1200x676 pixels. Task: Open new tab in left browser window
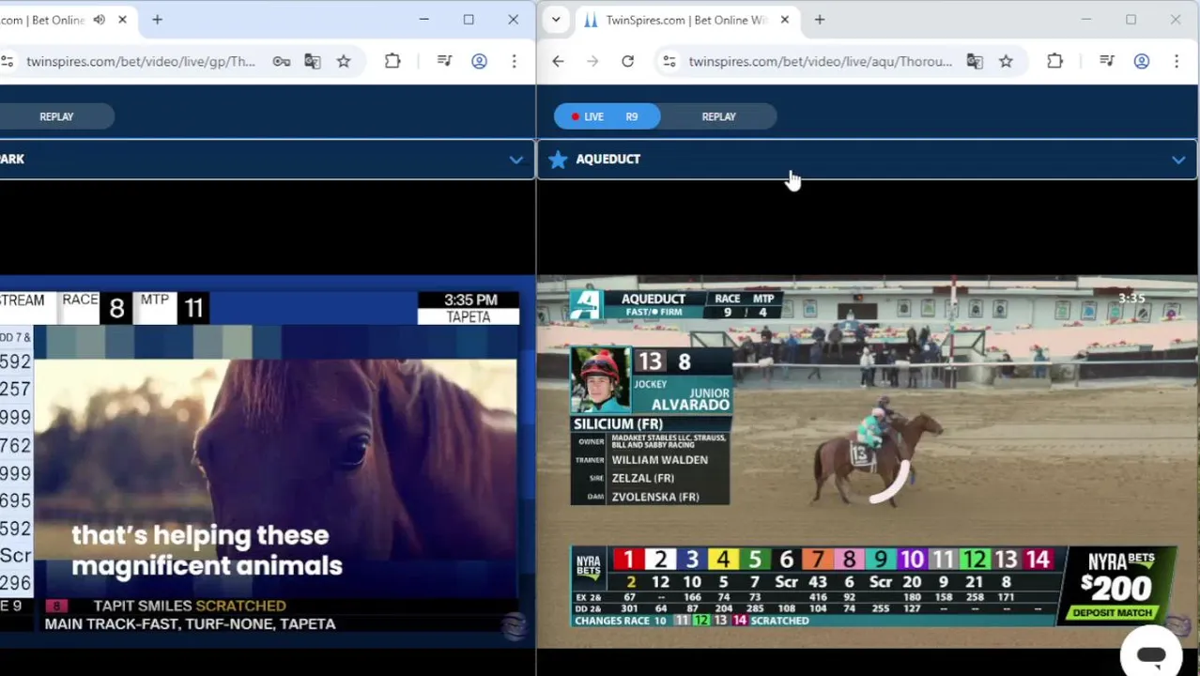coord(157,20)
